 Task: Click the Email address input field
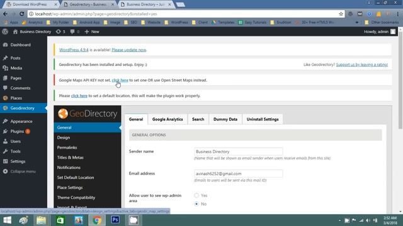pyautogui.click(x=238, y=173)
